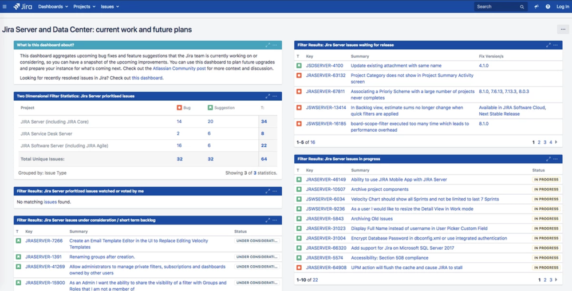Click suggestion type icon beside JRASERVER-46149
Image resolution: width=572 pixels, height=291 pixels.
[x=299, y=180]
